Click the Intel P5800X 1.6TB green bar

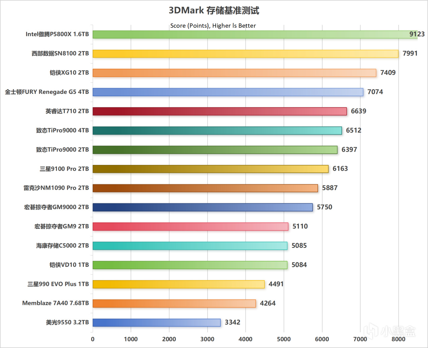255,34
